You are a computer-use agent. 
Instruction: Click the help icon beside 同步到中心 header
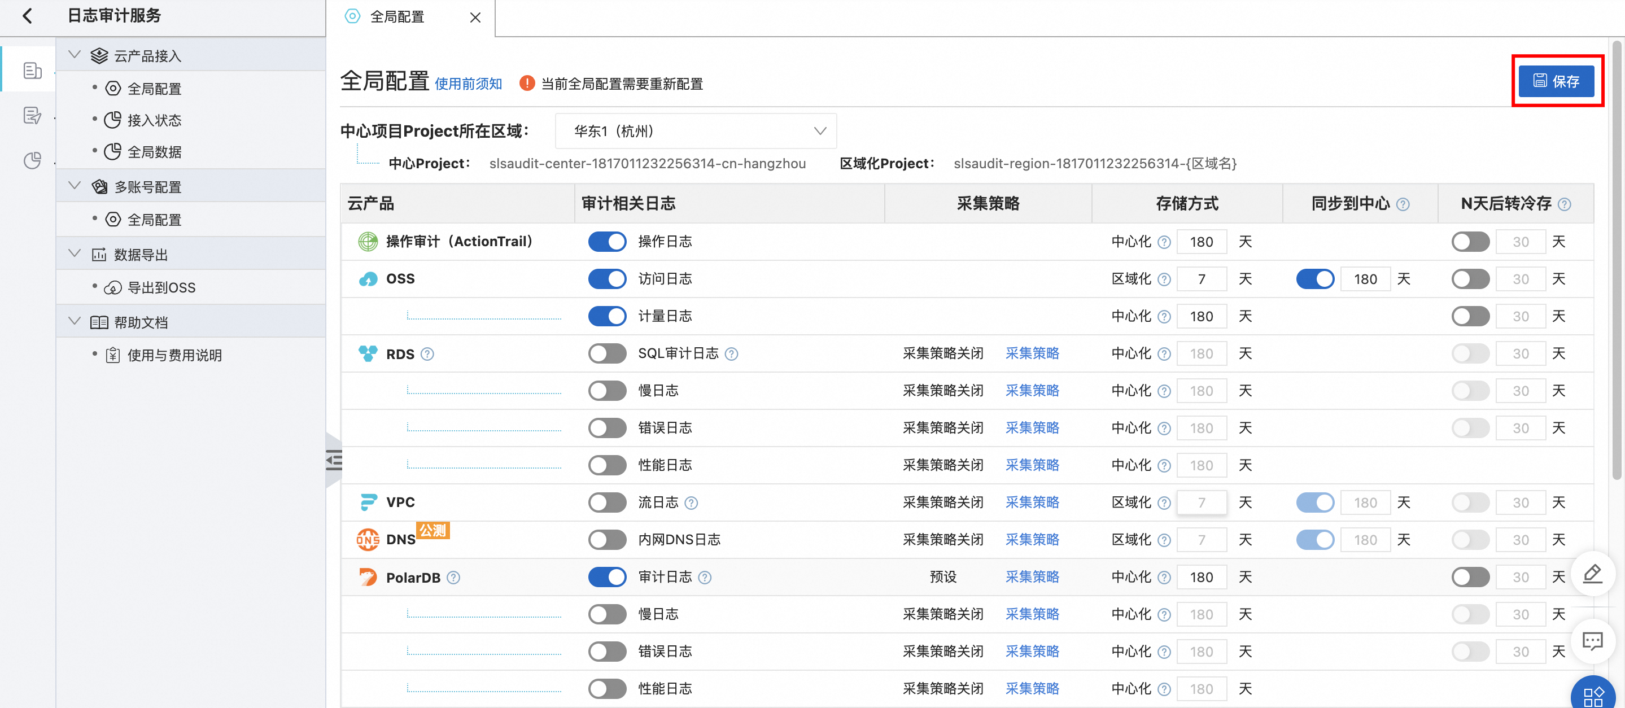(1403, 204)
